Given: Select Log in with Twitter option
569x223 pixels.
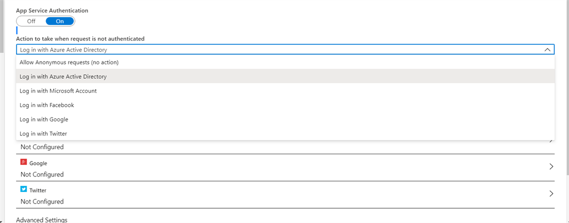Looking at the screenshot, I should tap(43, 134).
